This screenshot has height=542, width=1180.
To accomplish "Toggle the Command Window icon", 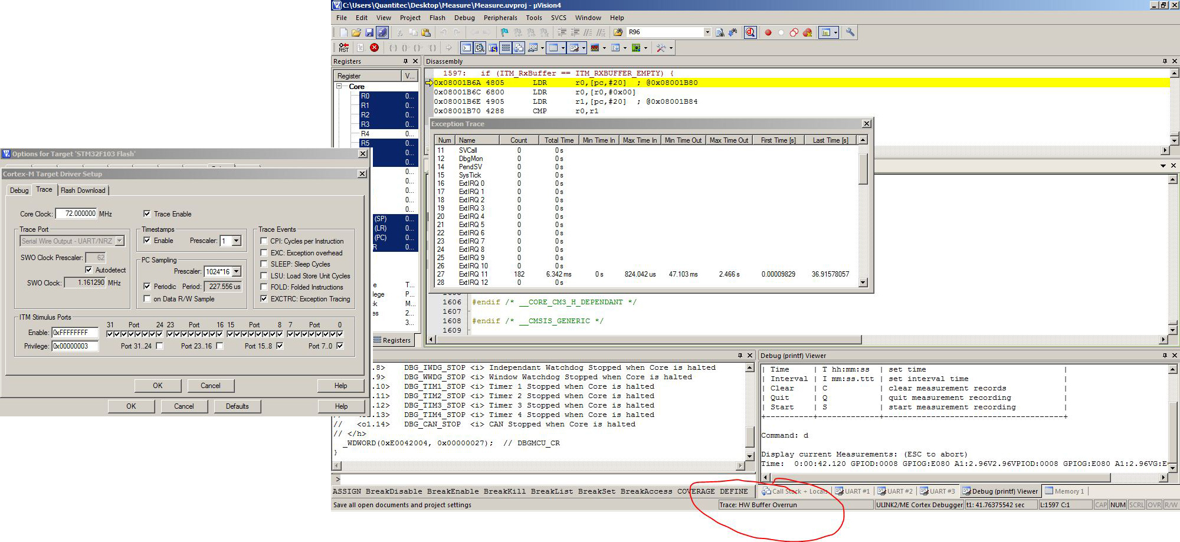I will (466, 48).
